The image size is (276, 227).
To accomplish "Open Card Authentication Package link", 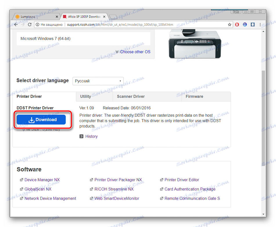I will [190, 189].
